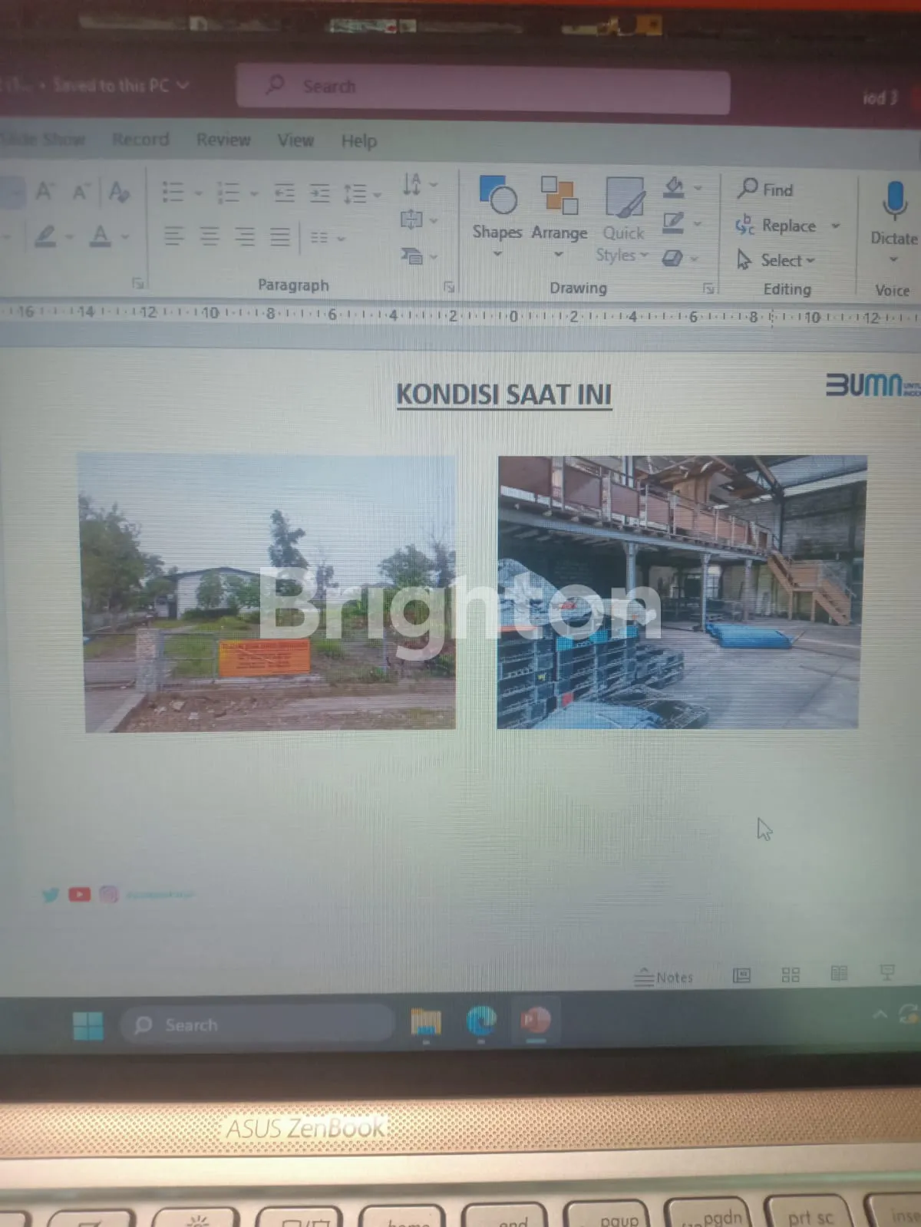
Task: Open Paragraph dialog launcher
Action: pos(449,287)
